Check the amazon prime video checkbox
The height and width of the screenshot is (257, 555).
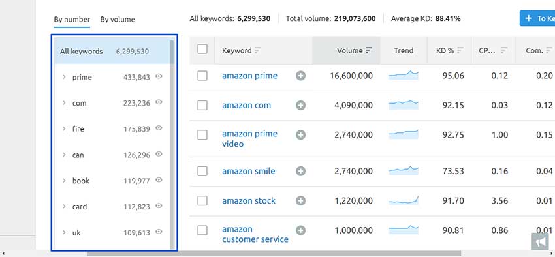point(202,134)
